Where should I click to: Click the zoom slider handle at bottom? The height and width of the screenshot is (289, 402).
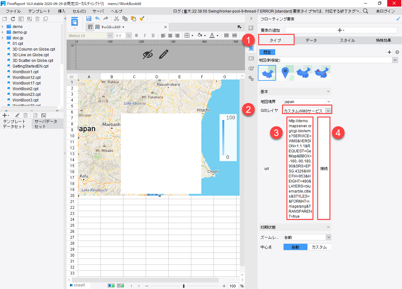[x=184, y=286]
